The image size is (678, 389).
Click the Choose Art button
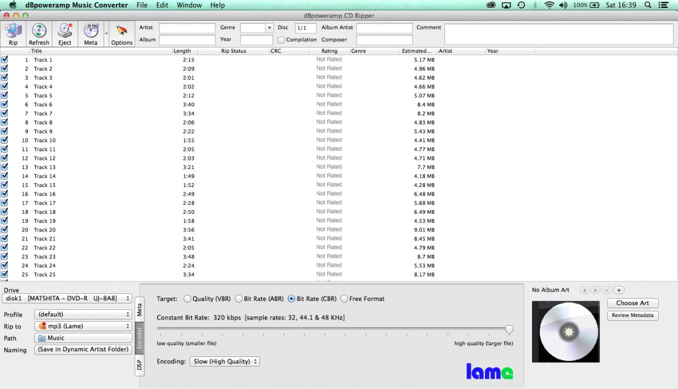click(633, 303)
